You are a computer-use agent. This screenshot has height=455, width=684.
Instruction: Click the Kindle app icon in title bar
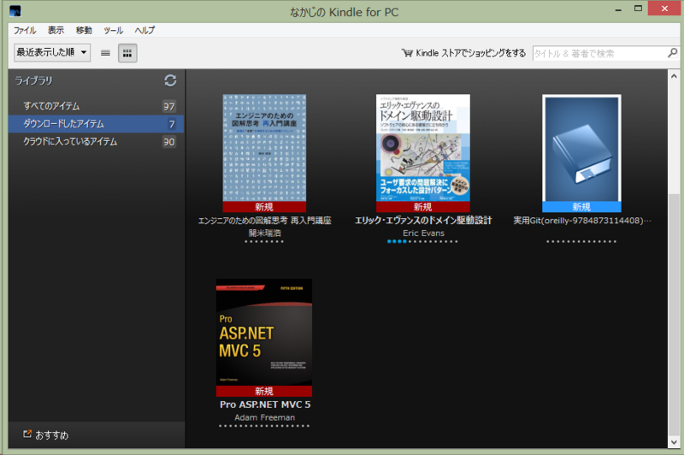pos(15,11)
